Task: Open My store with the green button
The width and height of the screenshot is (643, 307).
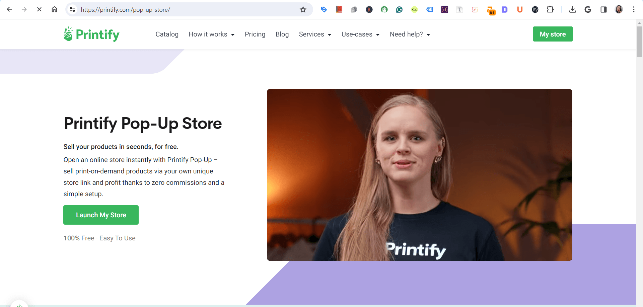Action: (553, 34)
